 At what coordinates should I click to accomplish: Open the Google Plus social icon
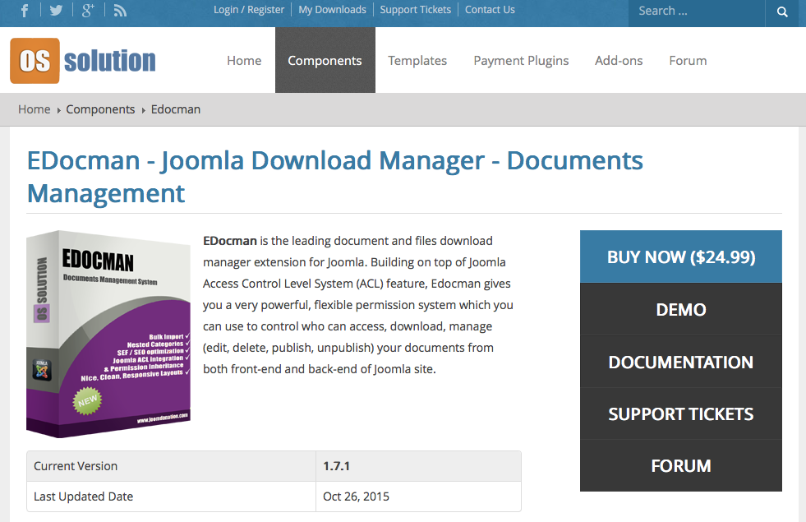click(88, 11)
